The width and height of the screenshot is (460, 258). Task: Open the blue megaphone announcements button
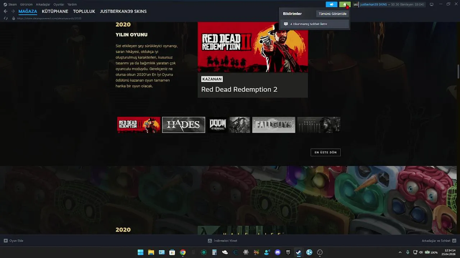331,4
